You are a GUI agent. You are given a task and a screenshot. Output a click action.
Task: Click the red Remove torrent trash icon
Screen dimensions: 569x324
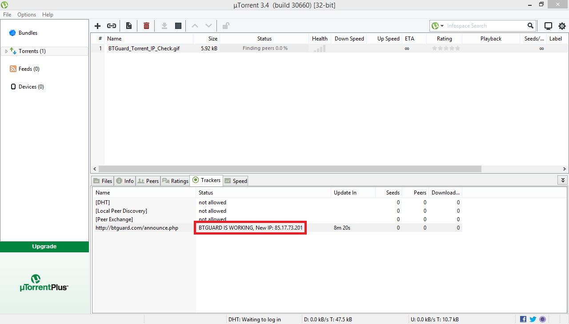coord(146,26)
